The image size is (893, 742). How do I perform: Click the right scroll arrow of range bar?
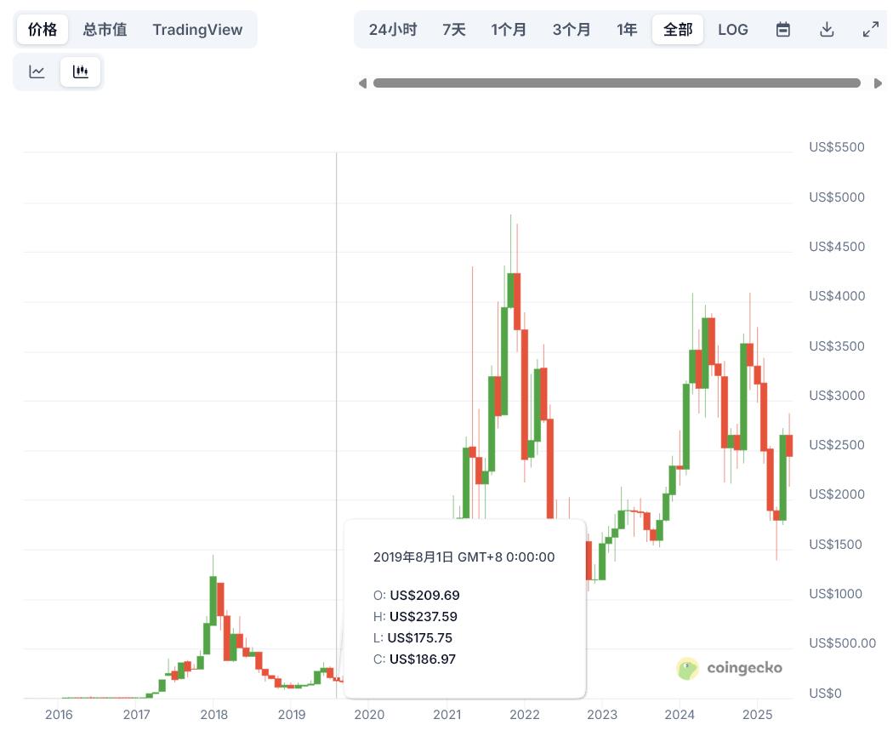[878, 83]
